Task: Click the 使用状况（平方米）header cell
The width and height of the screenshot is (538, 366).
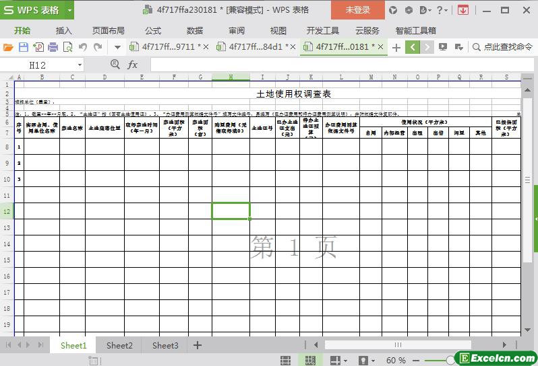Action: pyautogui.click(x=425, y=122)
